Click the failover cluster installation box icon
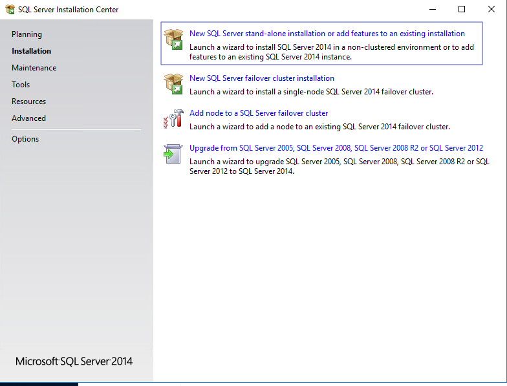This screenshot has width=507, height=386. tap(173, 84)
